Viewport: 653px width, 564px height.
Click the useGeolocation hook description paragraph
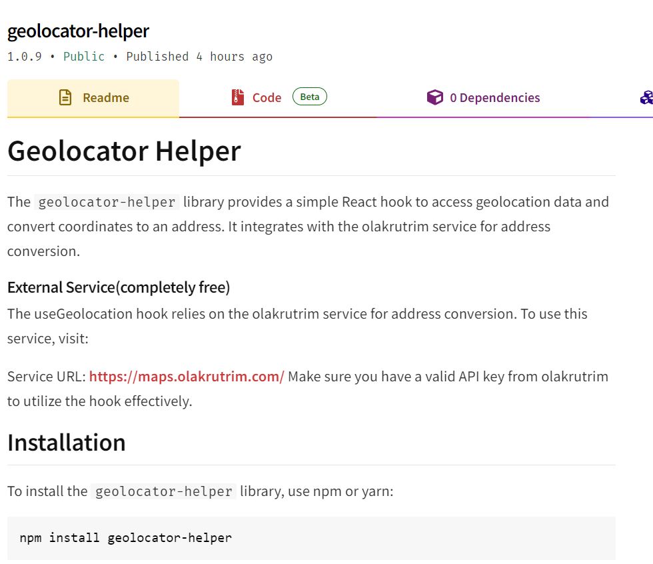(297, 326)
